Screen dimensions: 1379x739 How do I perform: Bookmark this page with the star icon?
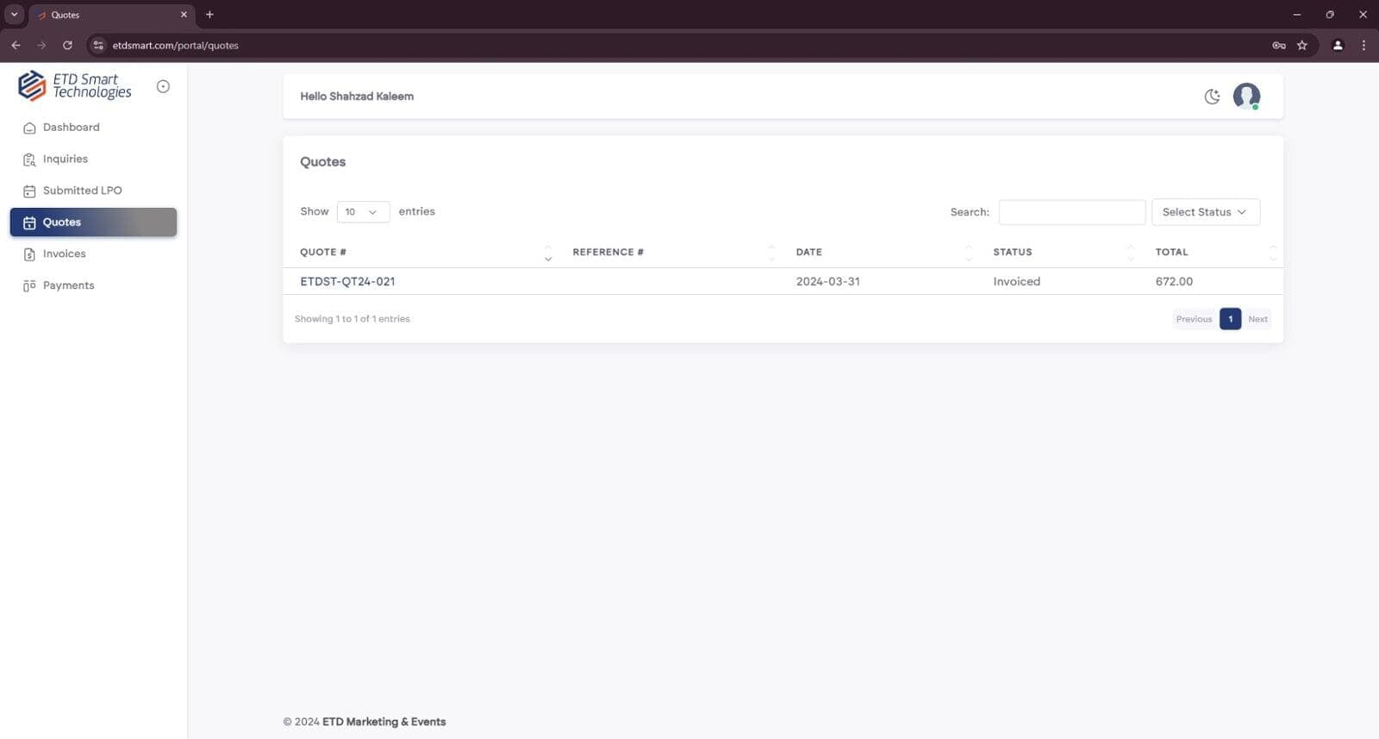coord(1302,46)
